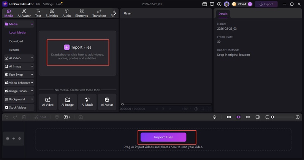Viewport: 304px width, 160px height.
Task: Open the 16:9 aspect ratio dropdown
Action: click(x=186, y=109)
